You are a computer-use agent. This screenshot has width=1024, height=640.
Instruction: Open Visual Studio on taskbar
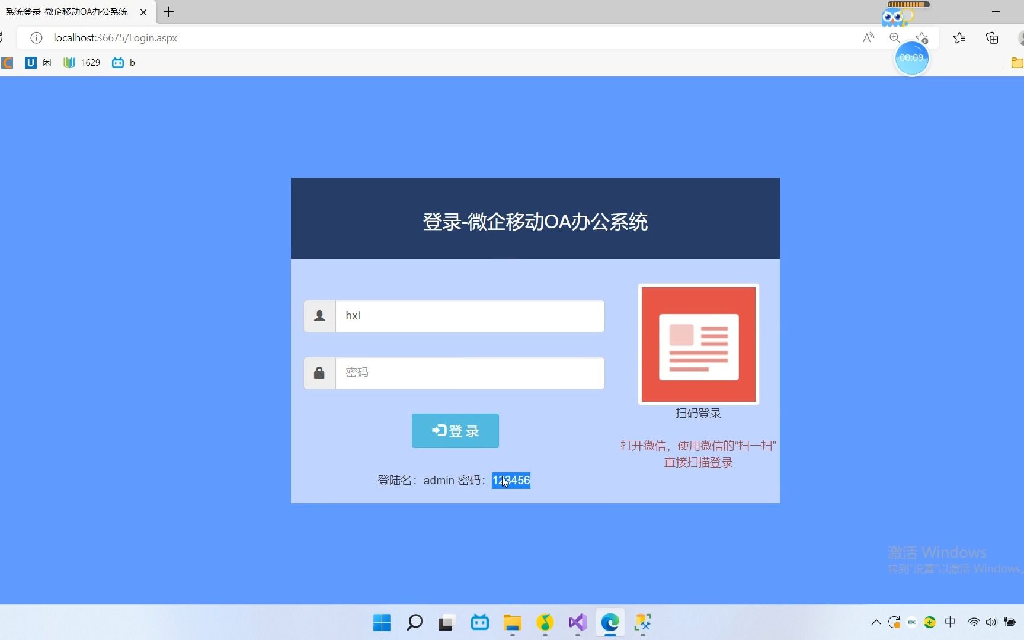(578, 622)
